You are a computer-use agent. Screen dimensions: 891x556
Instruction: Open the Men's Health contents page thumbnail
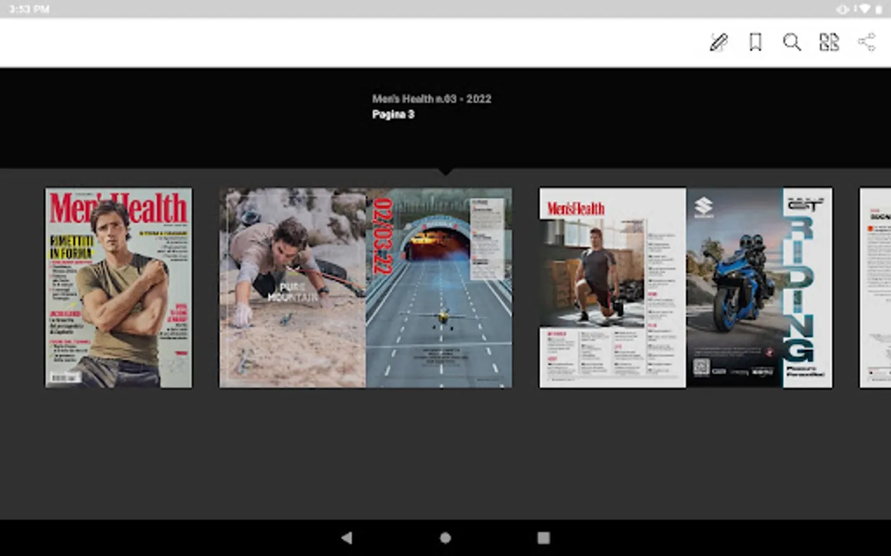pos(613,288)
